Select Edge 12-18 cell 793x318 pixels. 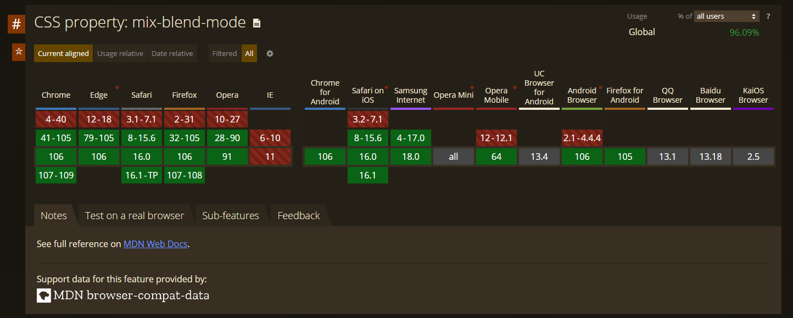point(99,119)
